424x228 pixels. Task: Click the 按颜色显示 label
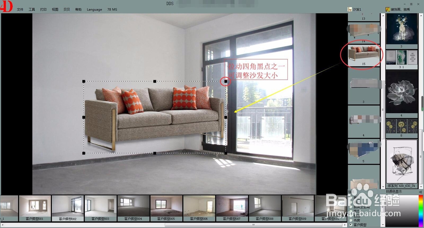(394, 192)
